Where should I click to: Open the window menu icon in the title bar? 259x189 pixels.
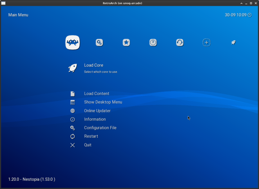tap(3, 3)
